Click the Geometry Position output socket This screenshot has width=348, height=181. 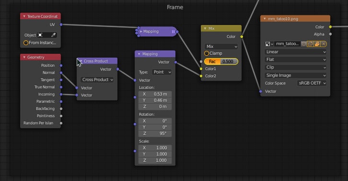[x=61, y=65]
